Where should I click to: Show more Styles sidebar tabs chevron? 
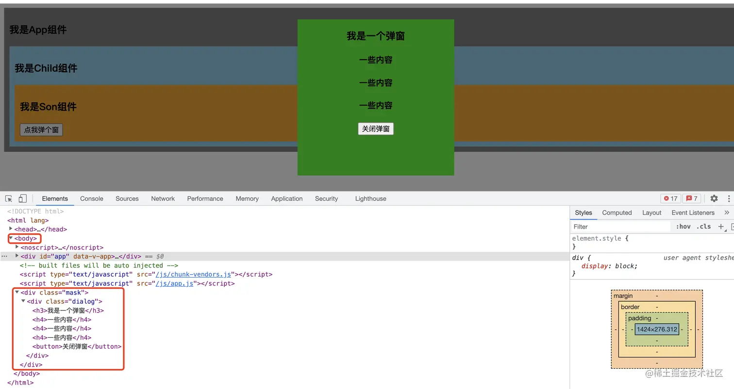(x=727, y=213)
